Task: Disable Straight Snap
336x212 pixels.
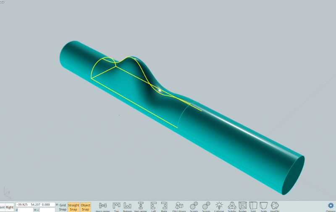Action: [x=73, y=207]
